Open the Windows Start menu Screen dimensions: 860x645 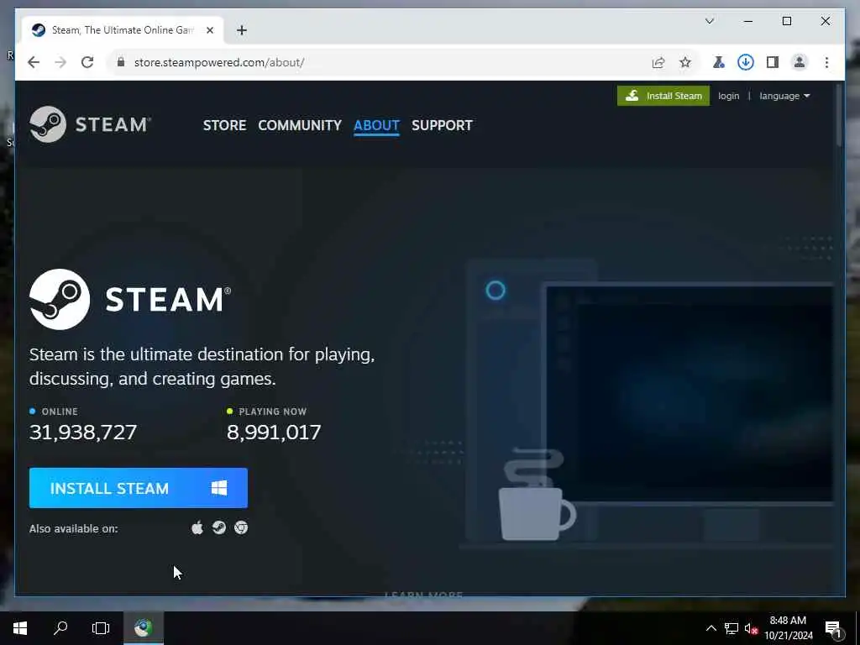pos(20,628)
